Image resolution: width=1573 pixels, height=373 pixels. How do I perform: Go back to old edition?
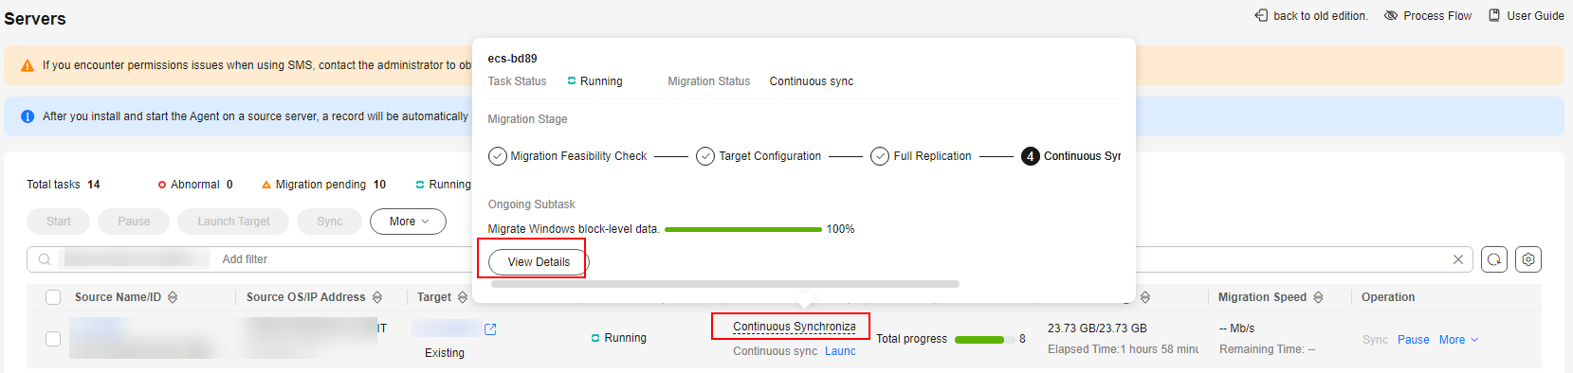pyautogui.click(x=1311, y=16)
